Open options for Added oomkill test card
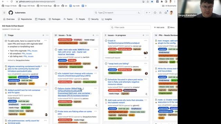Image resolution: width=221 pixels, height=124 pixels. pos(46,90)
